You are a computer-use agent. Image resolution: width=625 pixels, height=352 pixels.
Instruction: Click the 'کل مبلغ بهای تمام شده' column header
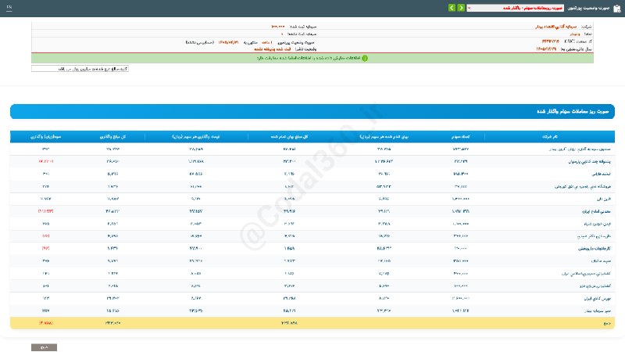289,136
